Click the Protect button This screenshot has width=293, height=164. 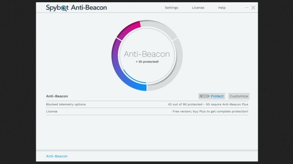212,96
